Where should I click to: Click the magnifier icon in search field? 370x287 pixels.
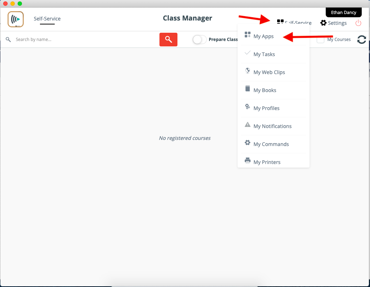click(x=8, y=40)
